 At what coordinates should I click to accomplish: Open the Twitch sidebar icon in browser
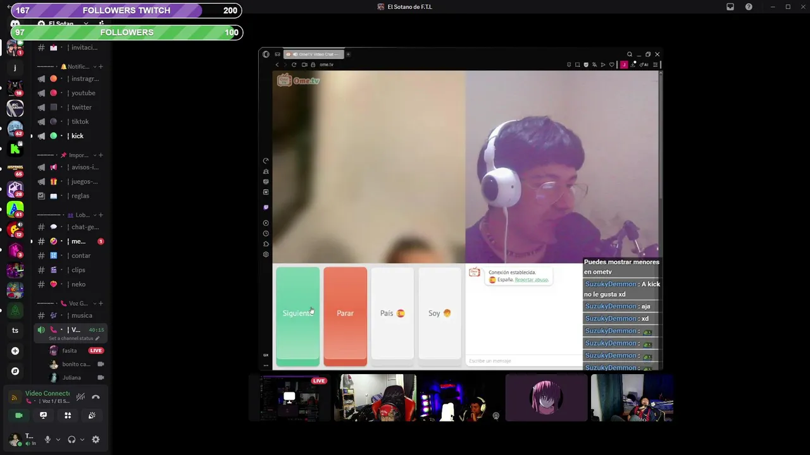[x=266, y=207]
